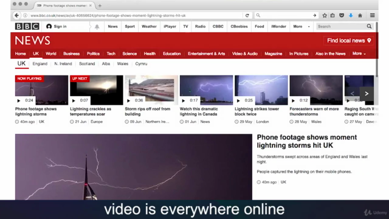The height and width of the screenshot is (219, 389).
Task: Open Weather in BBC top navigation
Action: pyautogui.click(x=149, y=26)
